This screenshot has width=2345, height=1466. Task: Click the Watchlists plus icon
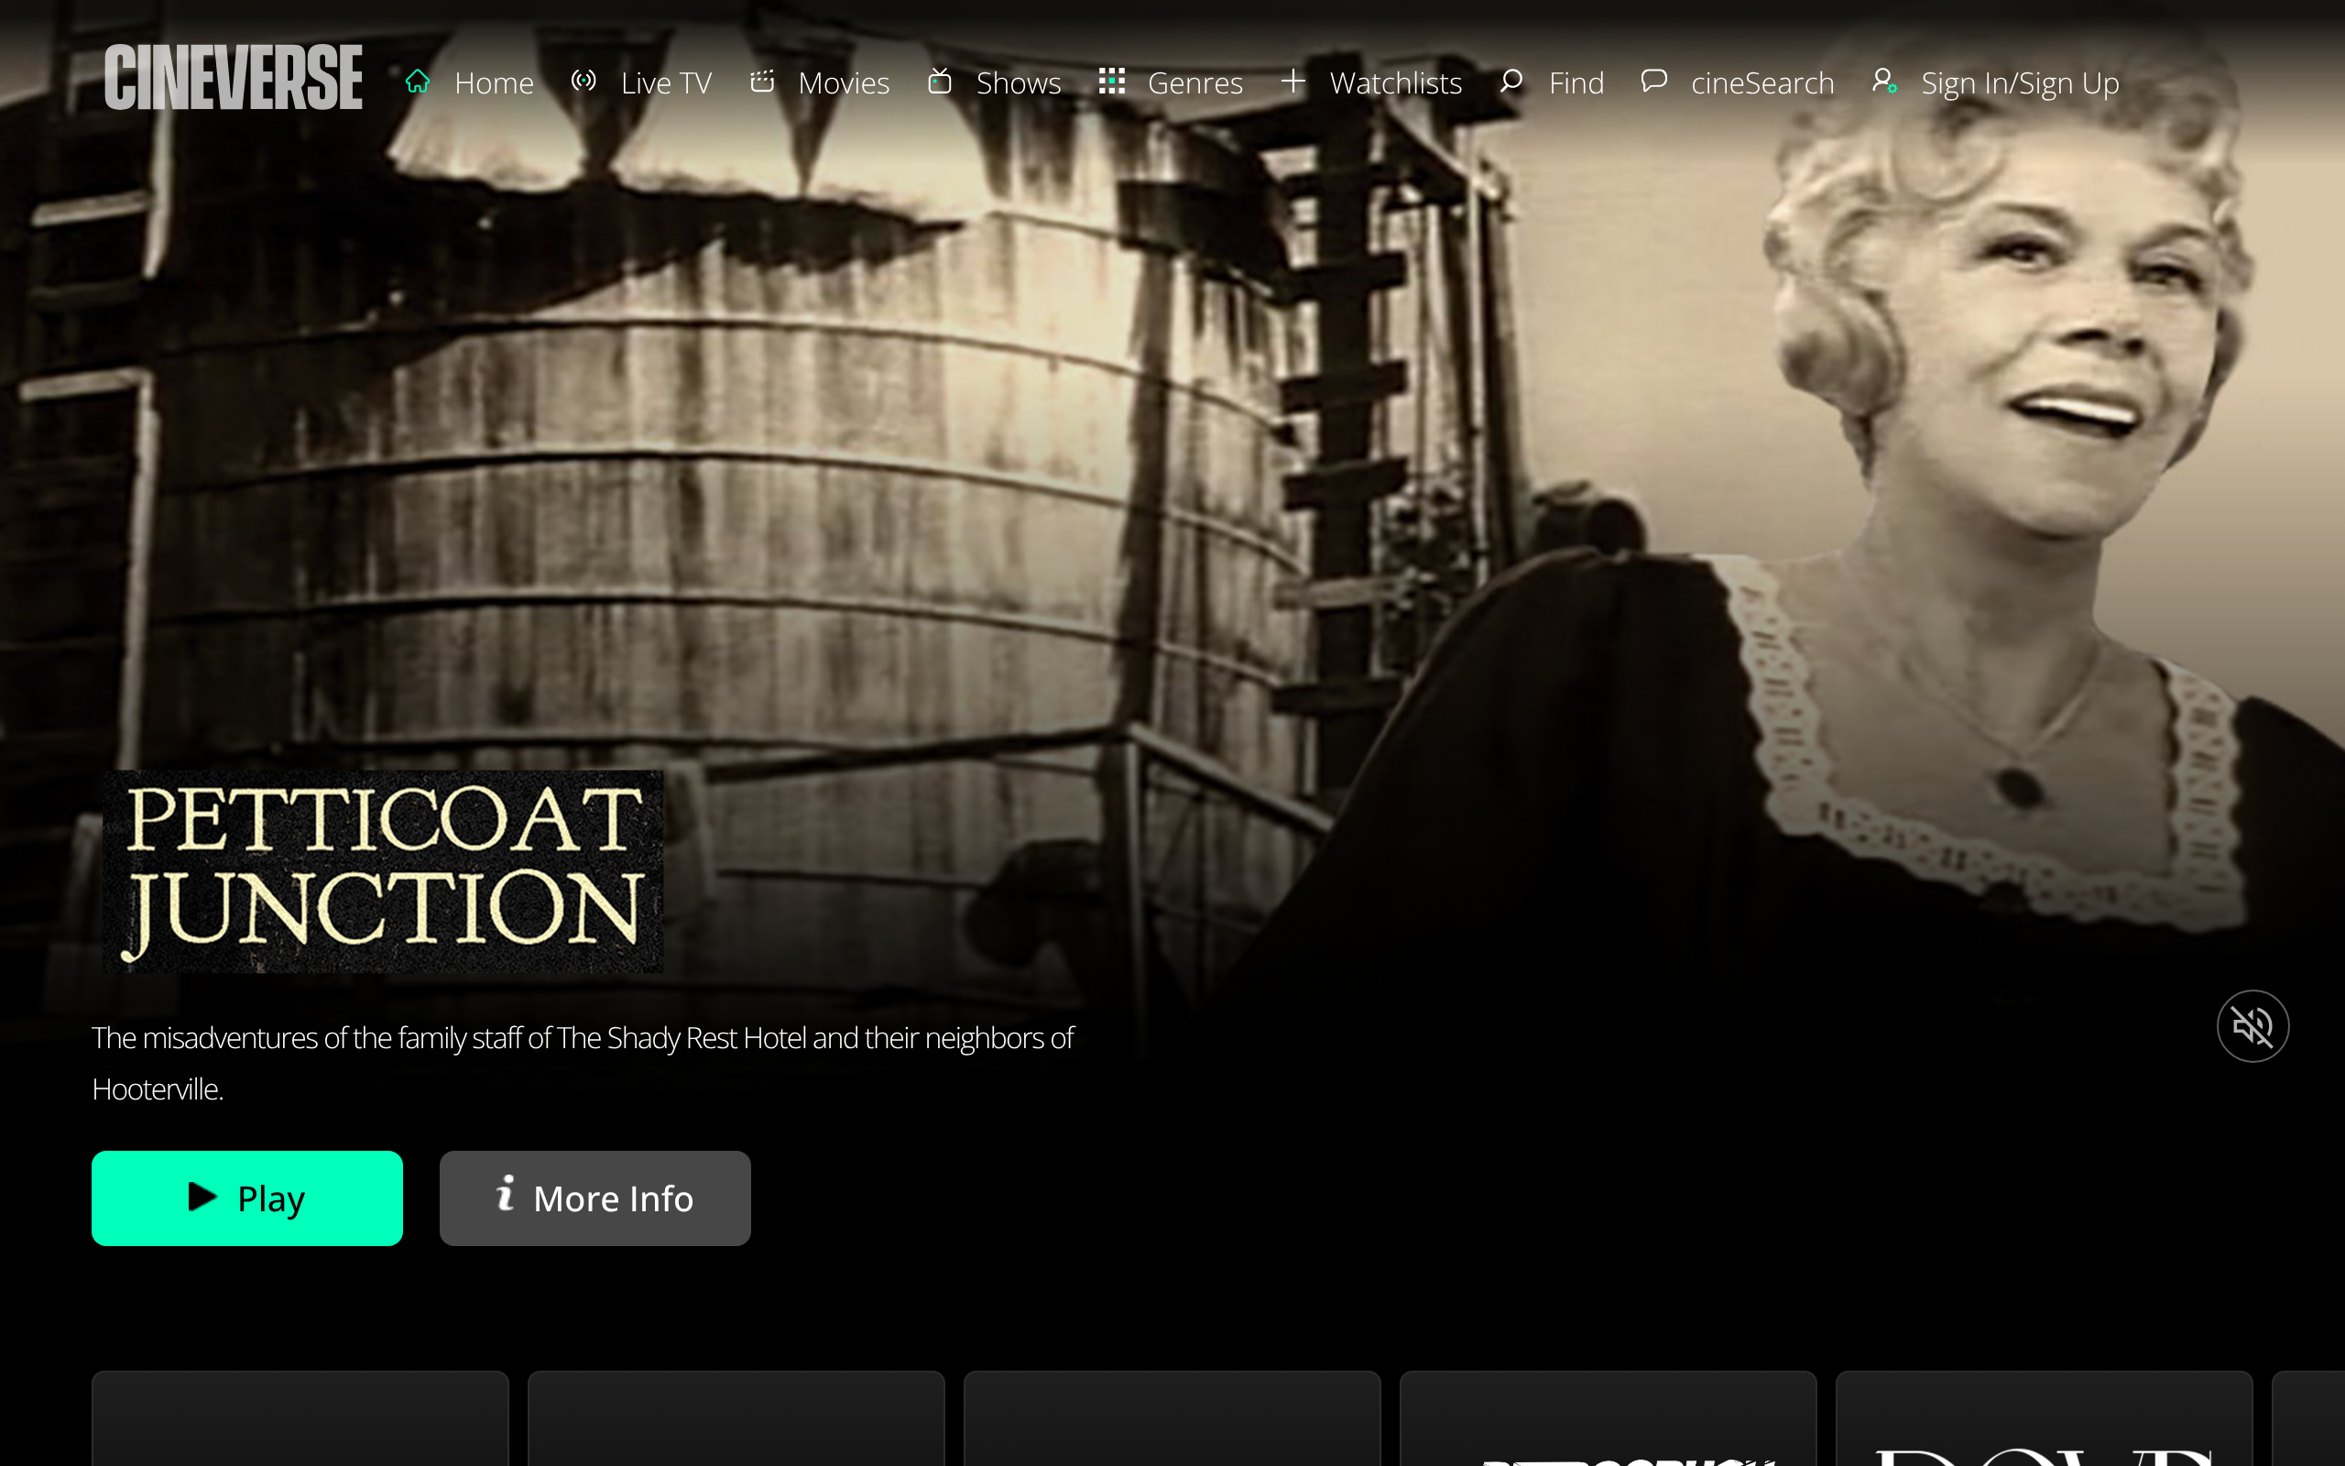click(1292, 82)
